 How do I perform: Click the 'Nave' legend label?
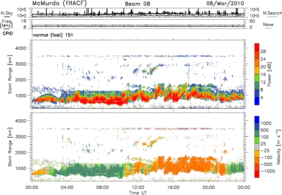click(x=268, y=24)
